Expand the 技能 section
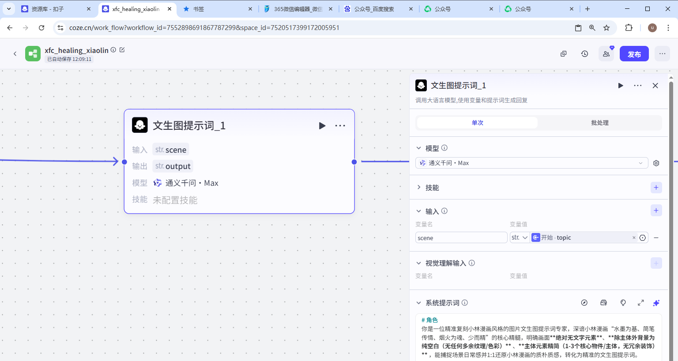Image resolution: width=678 pixels, height=361 pixels. pyautogui.click(x=419, y=188)
